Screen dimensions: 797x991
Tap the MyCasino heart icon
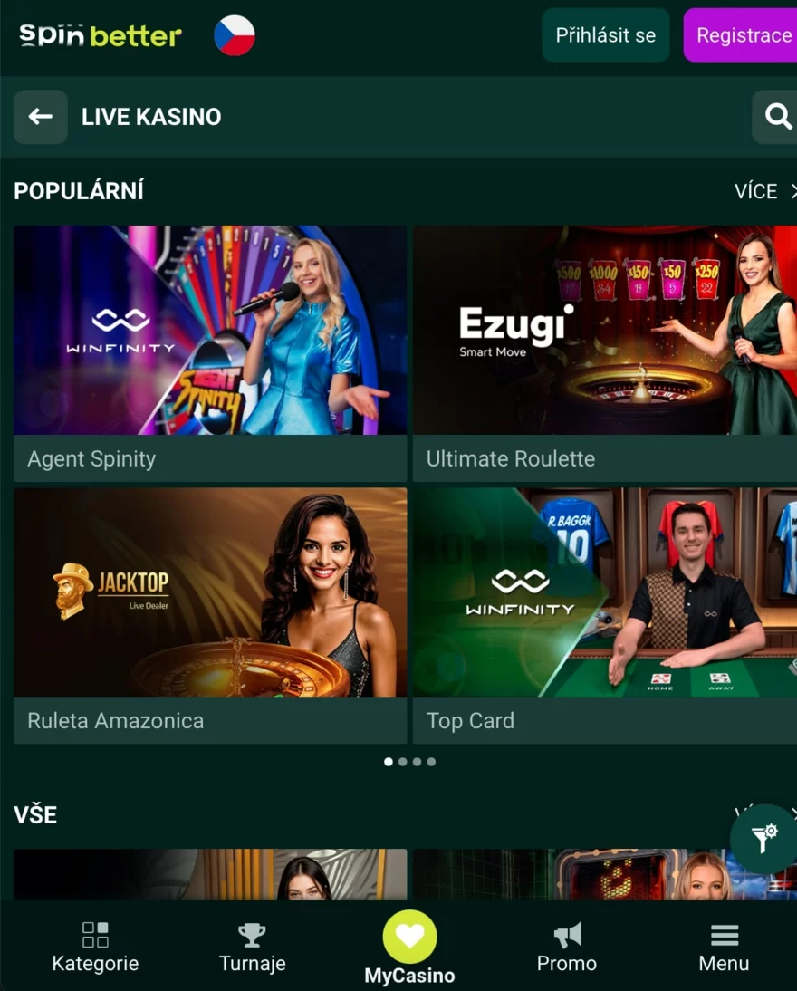point(409,936)
